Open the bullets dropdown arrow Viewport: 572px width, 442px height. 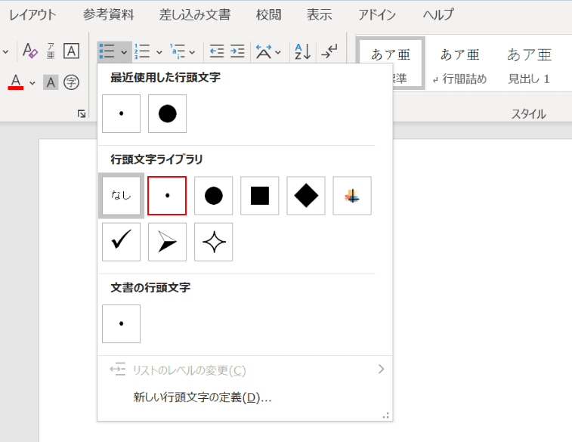point(124,52)
